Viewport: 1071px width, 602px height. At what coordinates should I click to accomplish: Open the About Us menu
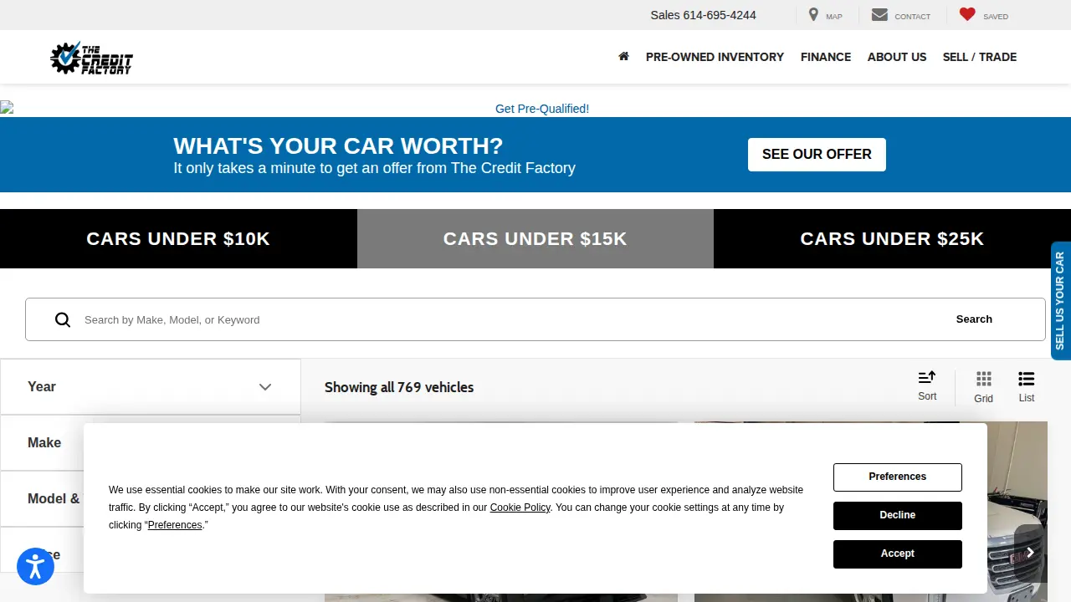point(897,57)
